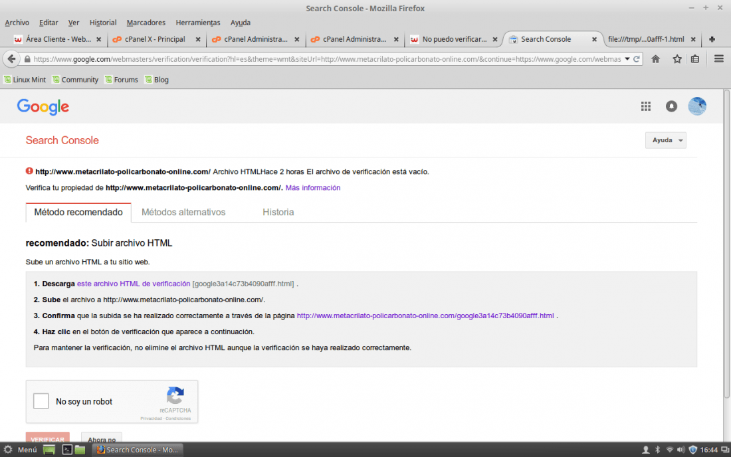Click Search Console taskbar window button
Image resolution: width=731 pixels, height=457 pixels.
click(137, 450)
